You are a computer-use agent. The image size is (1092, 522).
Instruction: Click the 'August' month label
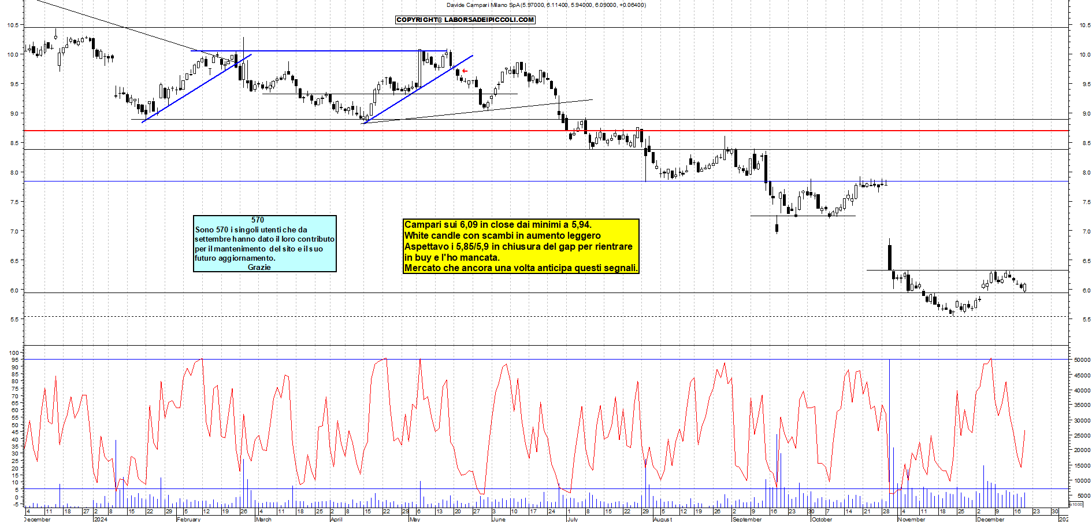pos(663,519)
